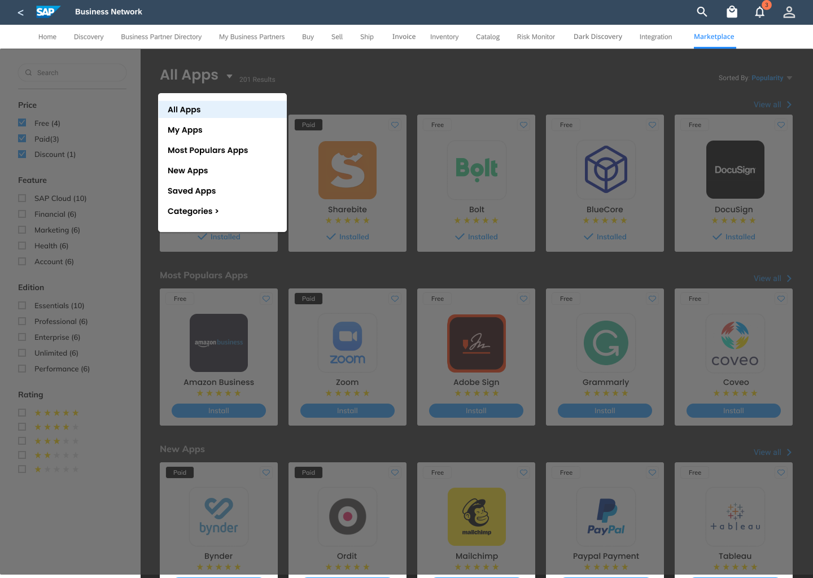Click the sidebar Search field

point(72,72)
